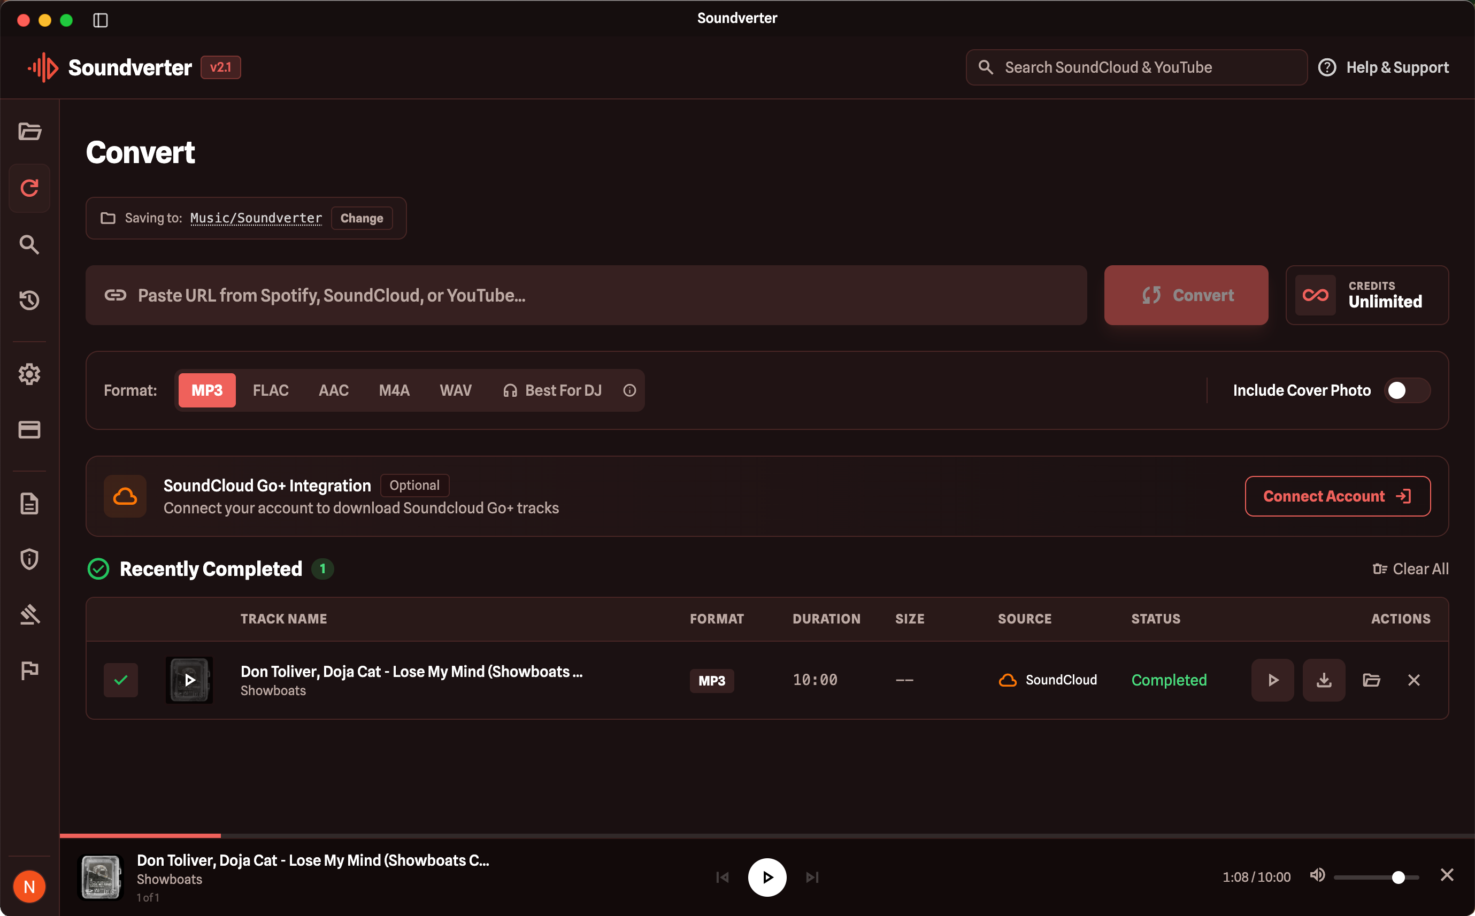
Task: Open billing via the sidebar card icon
Action: (29, 430)
